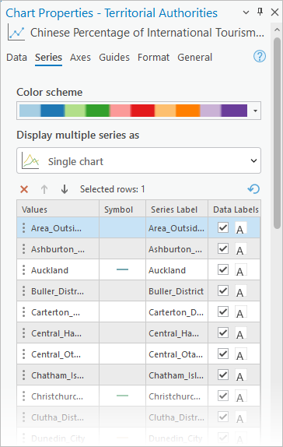283x447 pixels.
Task: Open the chart help icon
Action: click(x=260, y=56)
